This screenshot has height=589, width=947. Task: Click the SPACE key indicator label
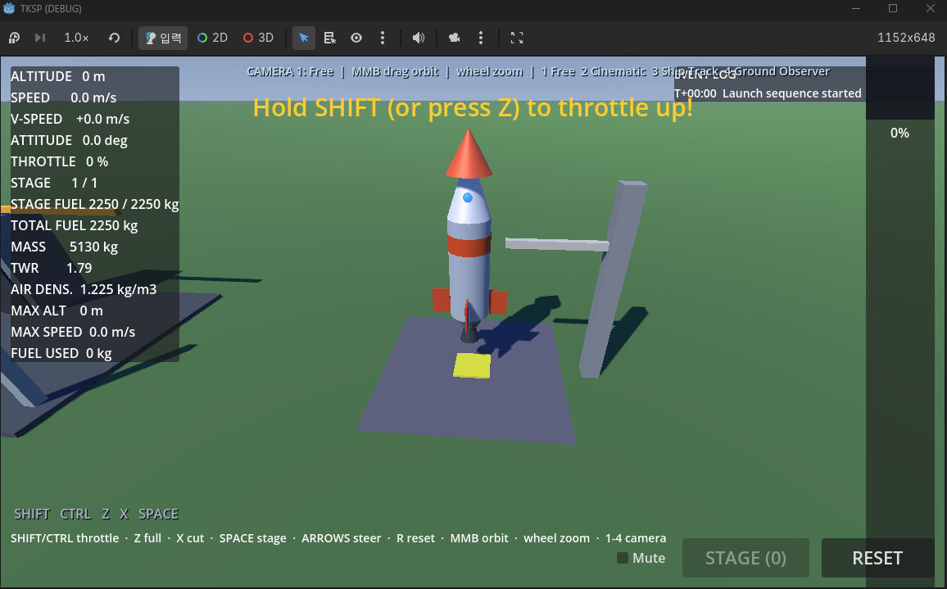click(158, 514)
